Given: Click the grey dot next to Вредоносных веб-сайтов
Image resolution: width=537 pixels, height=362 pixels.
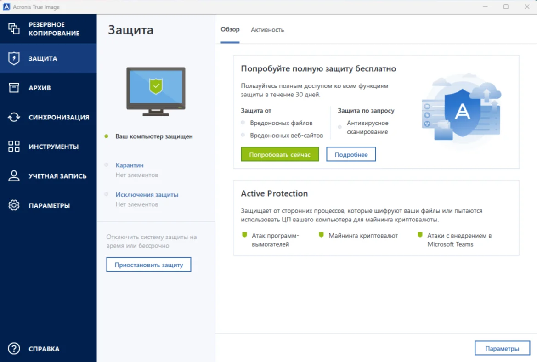Looking at the screenshot, I should pyautogui.click(x=243, y=135).
